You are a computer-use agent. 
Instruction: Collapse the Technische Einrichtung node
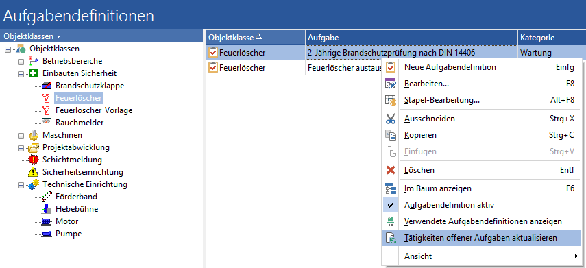(21, 184)
